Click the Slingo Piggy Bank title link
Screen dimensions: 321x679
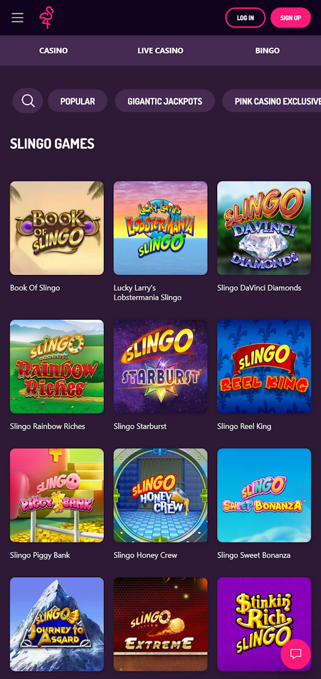point(40,555)
